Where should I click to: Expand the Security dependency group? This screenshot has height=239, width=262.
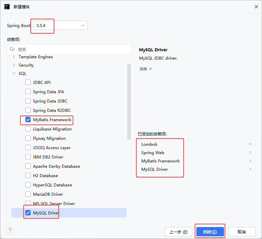coord(14,65)
